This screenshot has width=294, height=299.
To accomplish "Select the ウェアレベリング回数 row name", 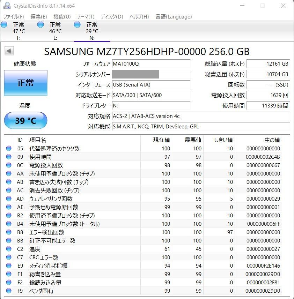I will point(51,199).
